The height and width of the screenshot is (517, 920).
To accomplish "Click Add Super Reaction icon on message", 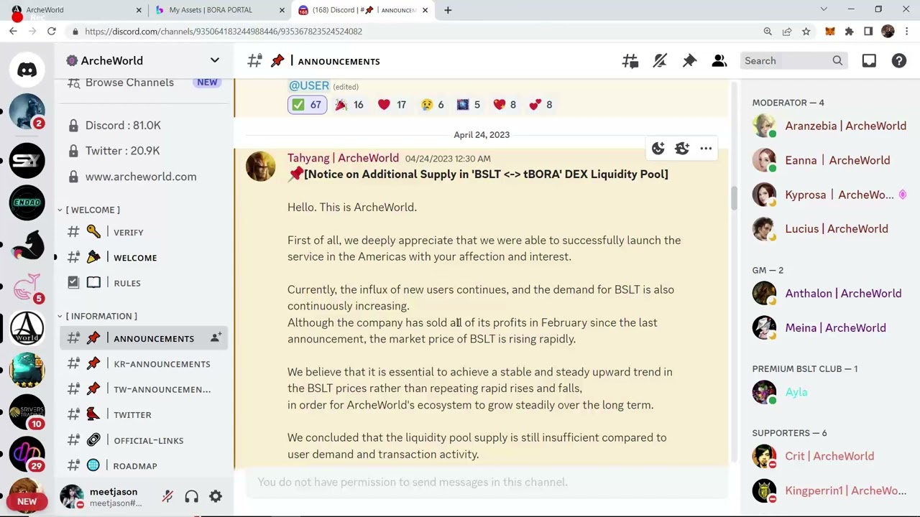I will [681, 149].
